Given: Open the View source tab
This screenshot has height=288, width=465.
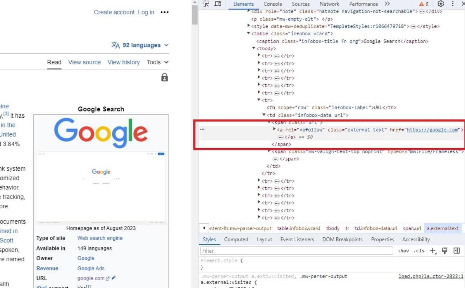Looking at the screenshot, I should tap(84, 62).
